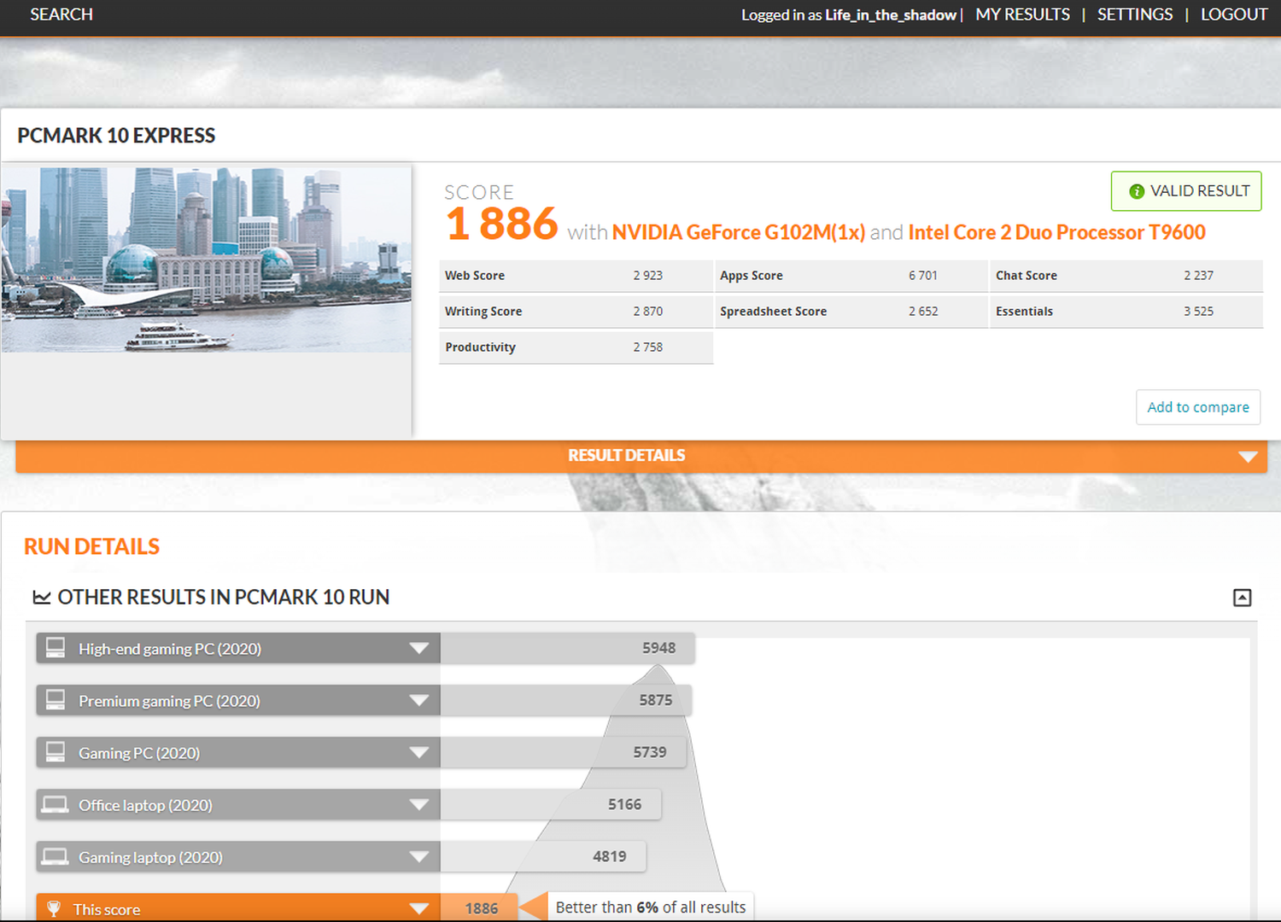
Task: Click LOGOUT in top bar
Action: click(x=1234, y=15)
